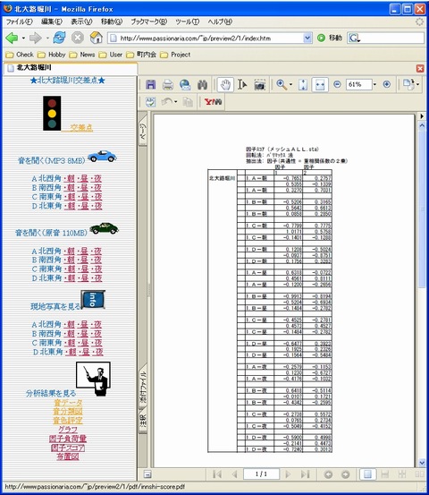This screenshot has height=495, width=429.
Task: Open the 因子負荷量 link
Action: pos(68,439)
